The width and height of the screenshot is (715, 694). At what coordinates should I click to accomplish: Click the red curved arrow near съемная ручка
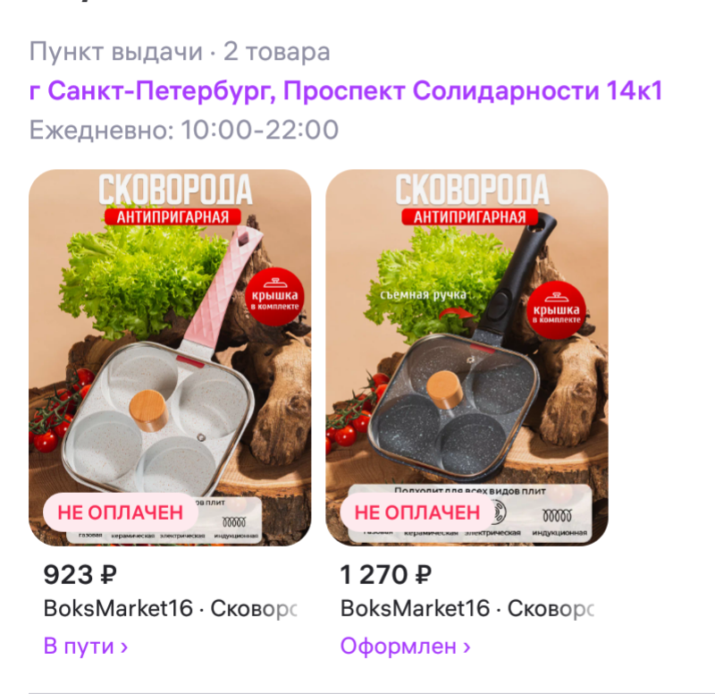point(456,313)
